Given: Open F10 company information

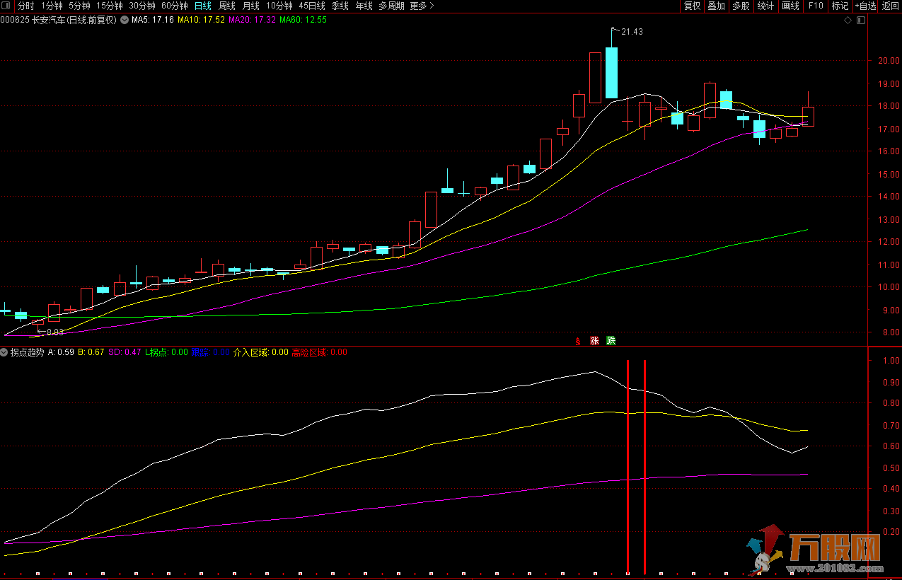Looking at the screenshot, I should tap(816, 6).
